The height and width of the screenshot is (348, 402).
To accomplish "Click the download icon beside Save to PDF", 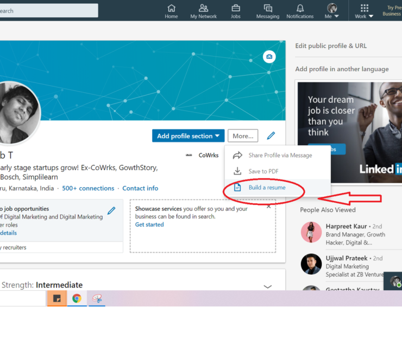I will [x=237, y=171].
